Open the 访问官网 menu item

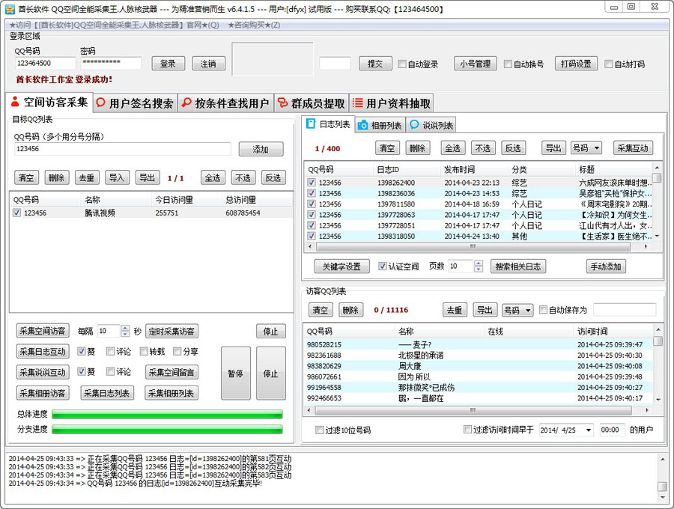[115, 25]
